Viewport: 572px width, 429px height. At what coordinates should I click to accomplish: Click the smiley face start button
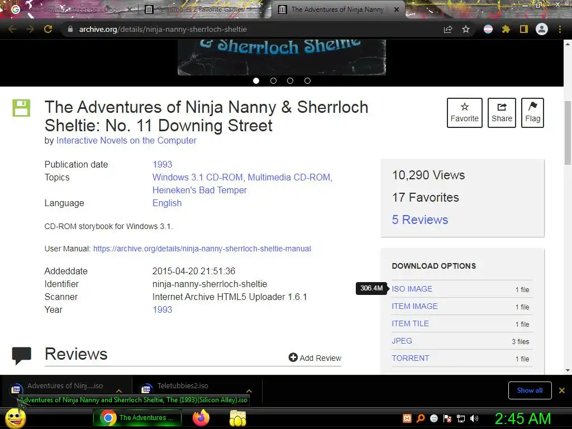(x=15, y=418)
